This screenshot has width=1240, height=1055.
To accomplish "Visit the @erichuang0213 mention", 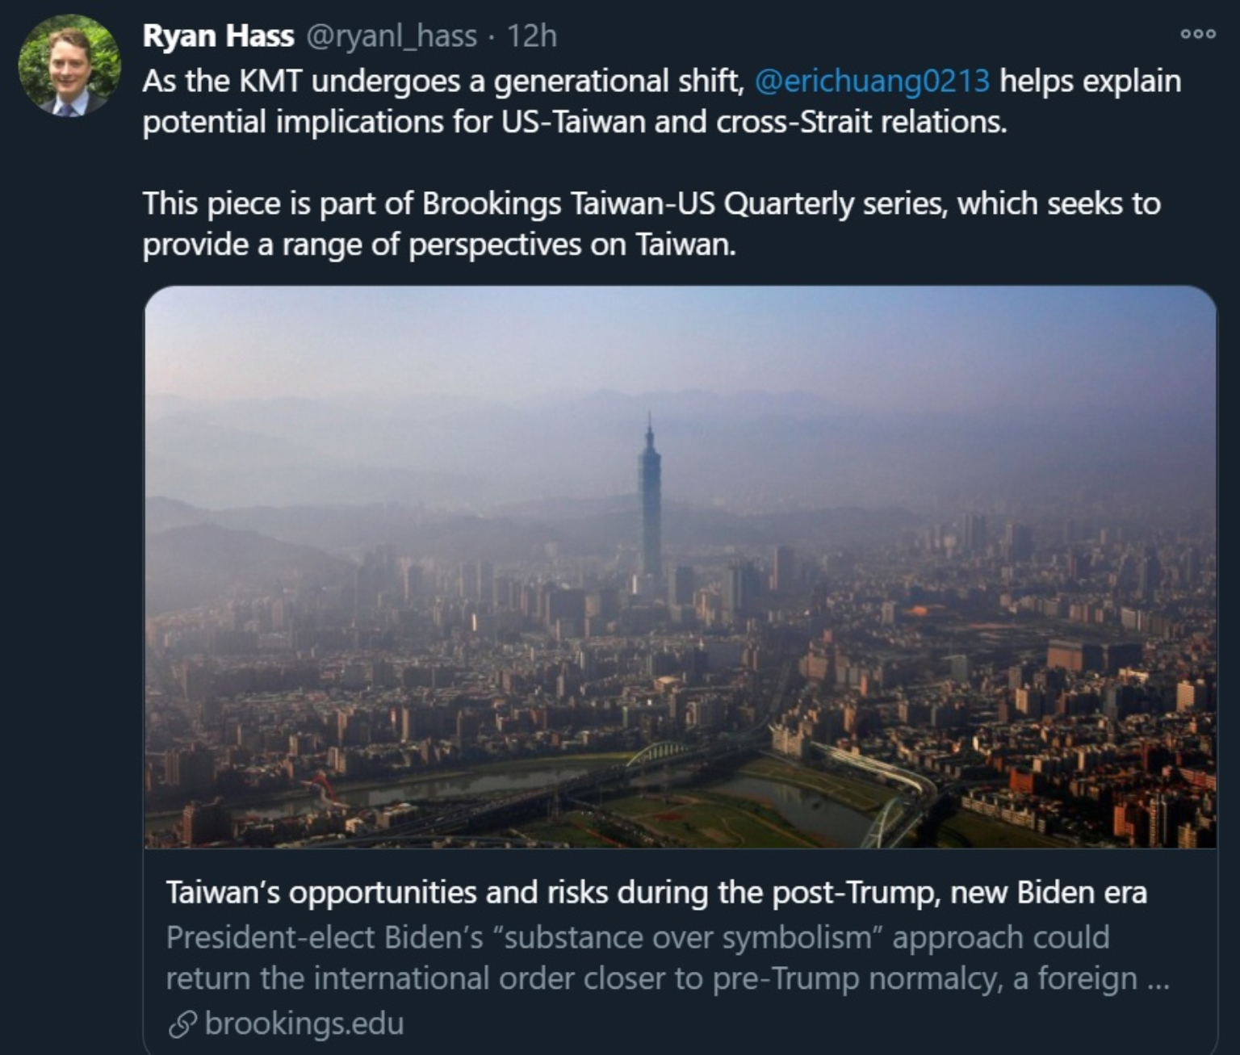I will pos(872,81).
